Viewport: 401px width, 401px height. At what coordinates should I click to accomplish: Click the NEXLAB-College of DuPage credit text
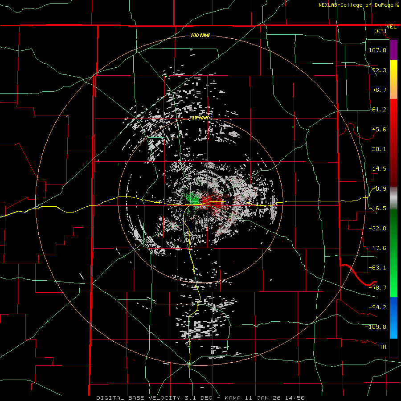coord(358,5)
